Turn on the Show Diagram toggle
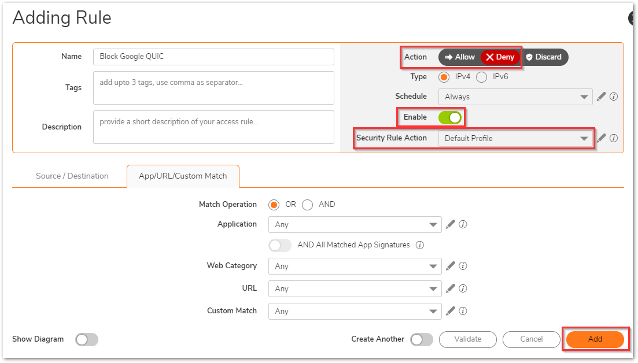638x363 pixels. [x=87, y=339]
